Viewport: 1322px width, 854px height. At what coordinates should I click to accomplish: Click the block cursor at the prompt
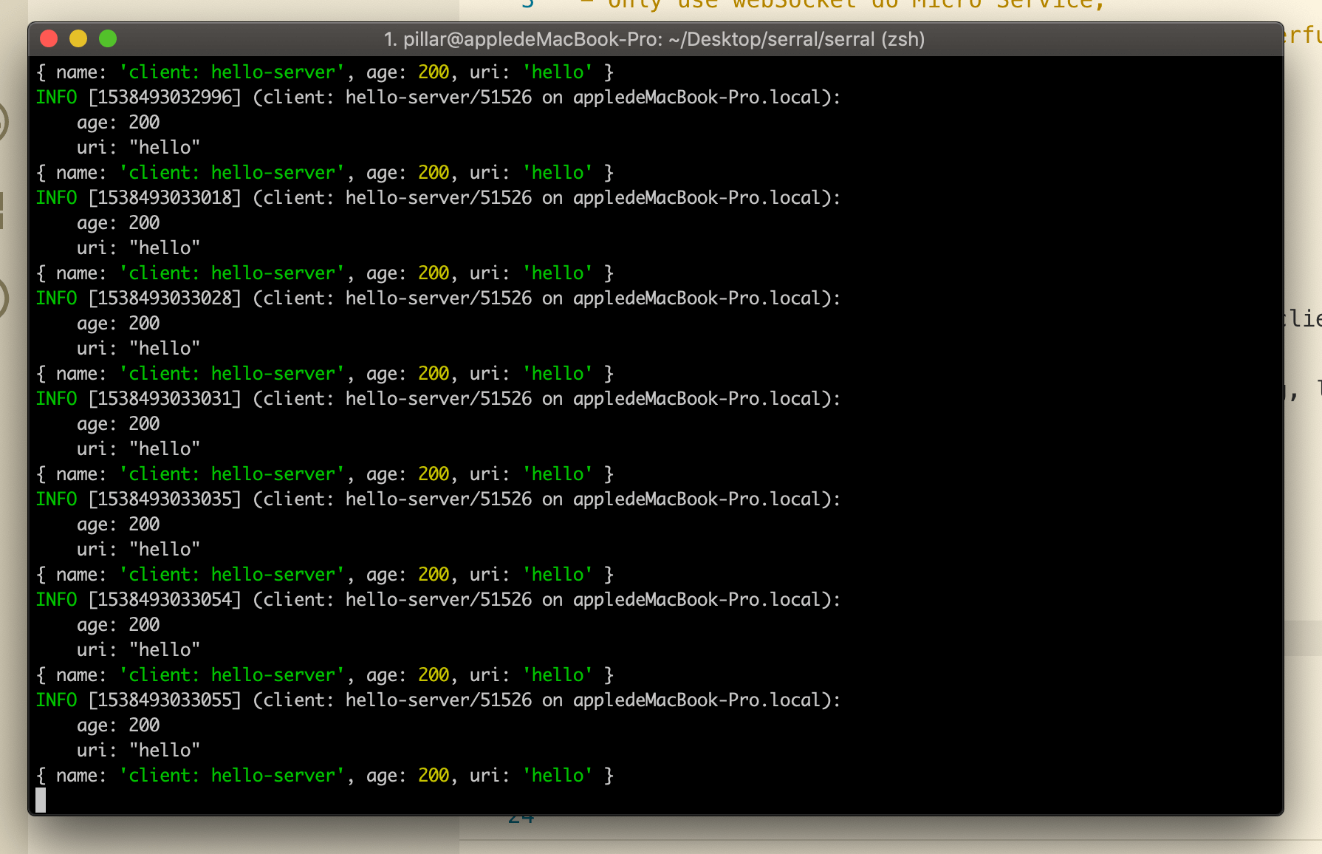[x=41, y=800]
